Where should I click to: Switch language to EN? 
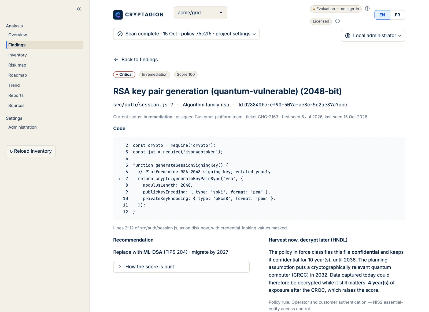382,15
